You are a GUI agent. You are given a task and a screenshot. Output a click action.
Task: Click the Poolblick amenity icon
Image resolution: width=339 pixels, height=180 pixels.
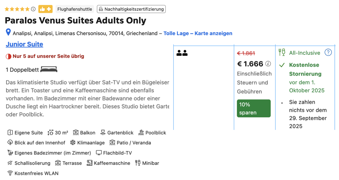141,133
